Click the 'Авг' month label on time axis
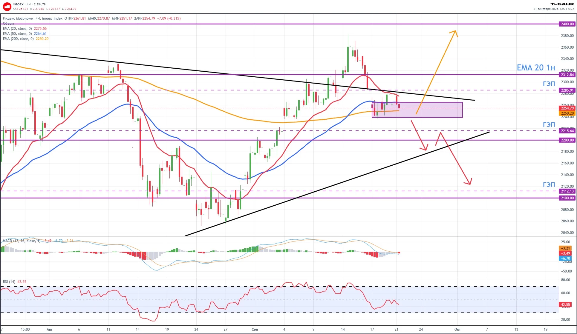 (50, 329)
